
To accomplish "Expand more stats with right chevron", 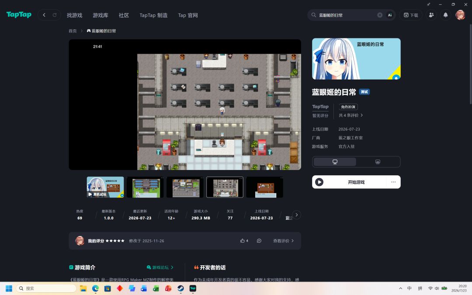I will (x=296, y=215).
